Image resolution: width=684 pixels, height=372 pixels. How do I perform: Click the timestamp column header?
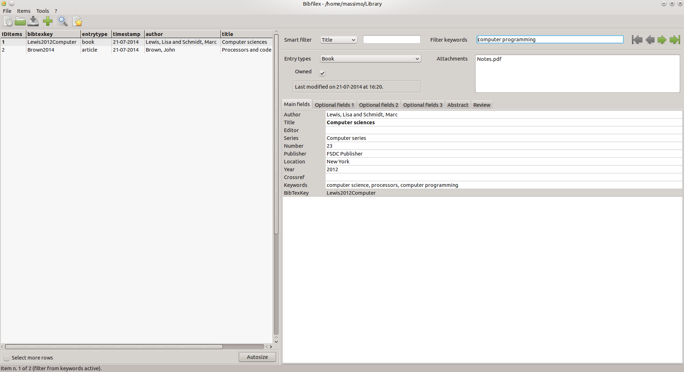click(x=128, y=34)
